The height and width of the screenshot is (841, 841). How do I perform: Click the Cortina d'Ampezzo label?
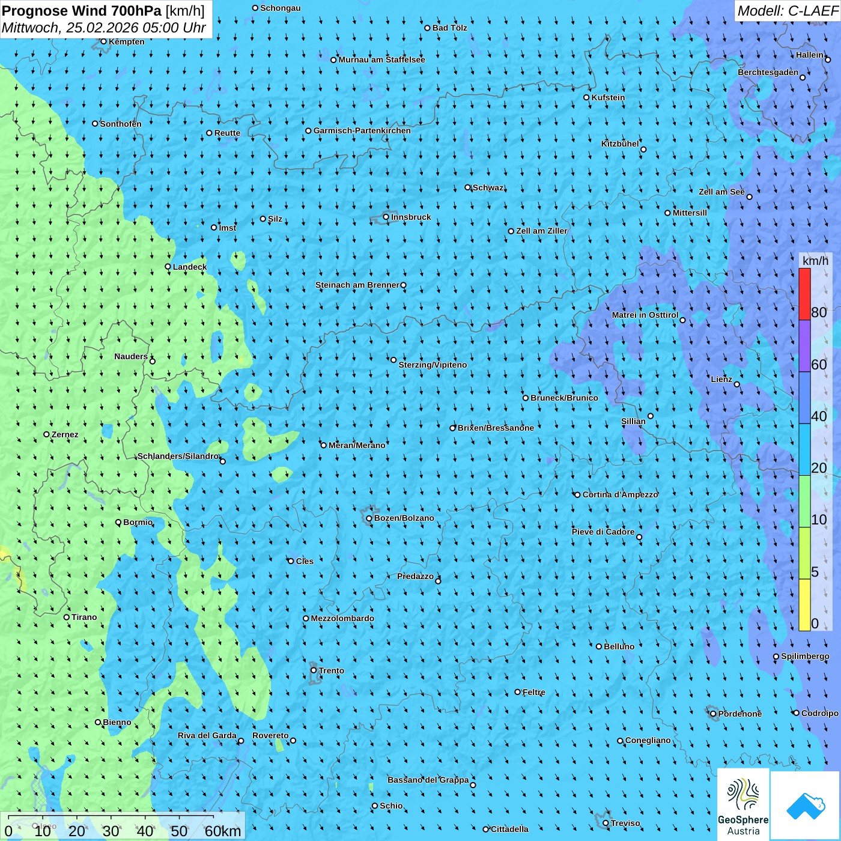point(621,494)
